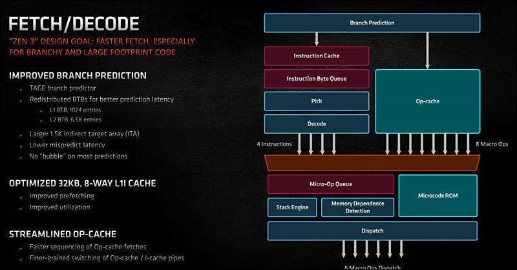Click the orange trapezoid merge bar
517x270 pixels.
(x=372, y=163)
